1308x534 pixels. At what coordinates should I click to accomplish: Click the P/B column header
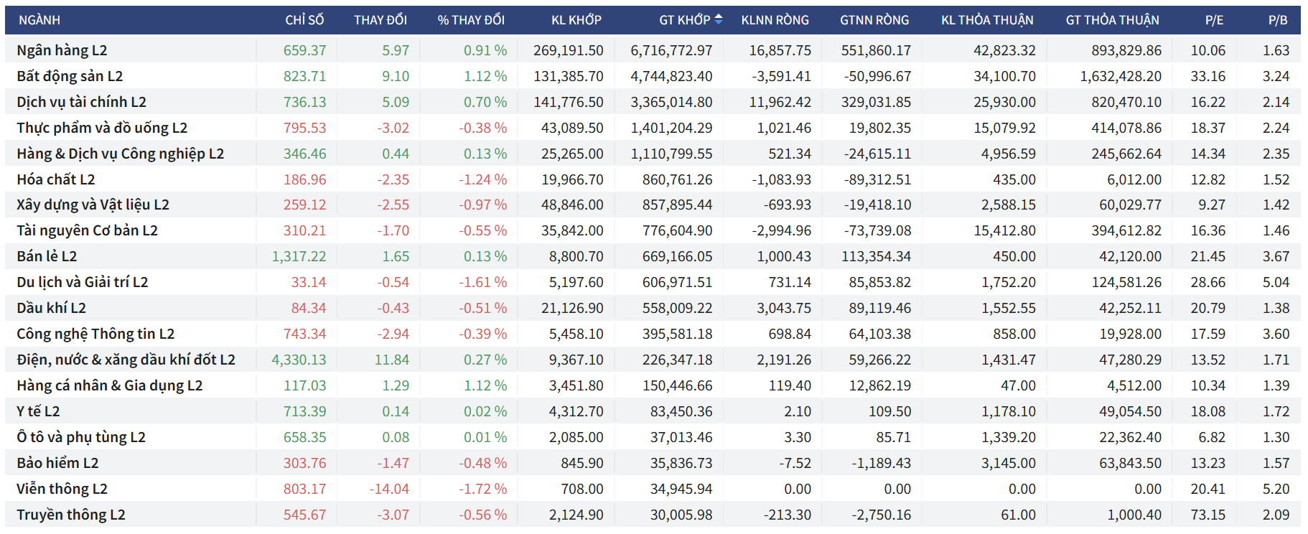tap(1277, 20)
